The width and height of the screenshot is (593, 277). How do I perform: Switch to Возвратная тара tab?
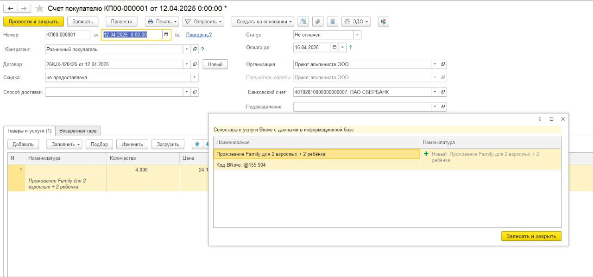[78, 131]
